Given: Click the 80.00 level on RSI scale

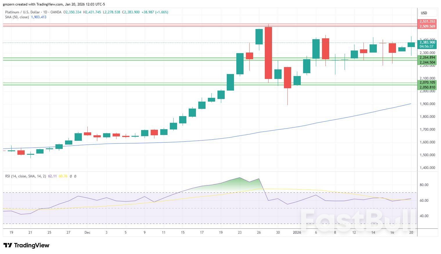Looking at the screenshot, I should click(424, 185).
